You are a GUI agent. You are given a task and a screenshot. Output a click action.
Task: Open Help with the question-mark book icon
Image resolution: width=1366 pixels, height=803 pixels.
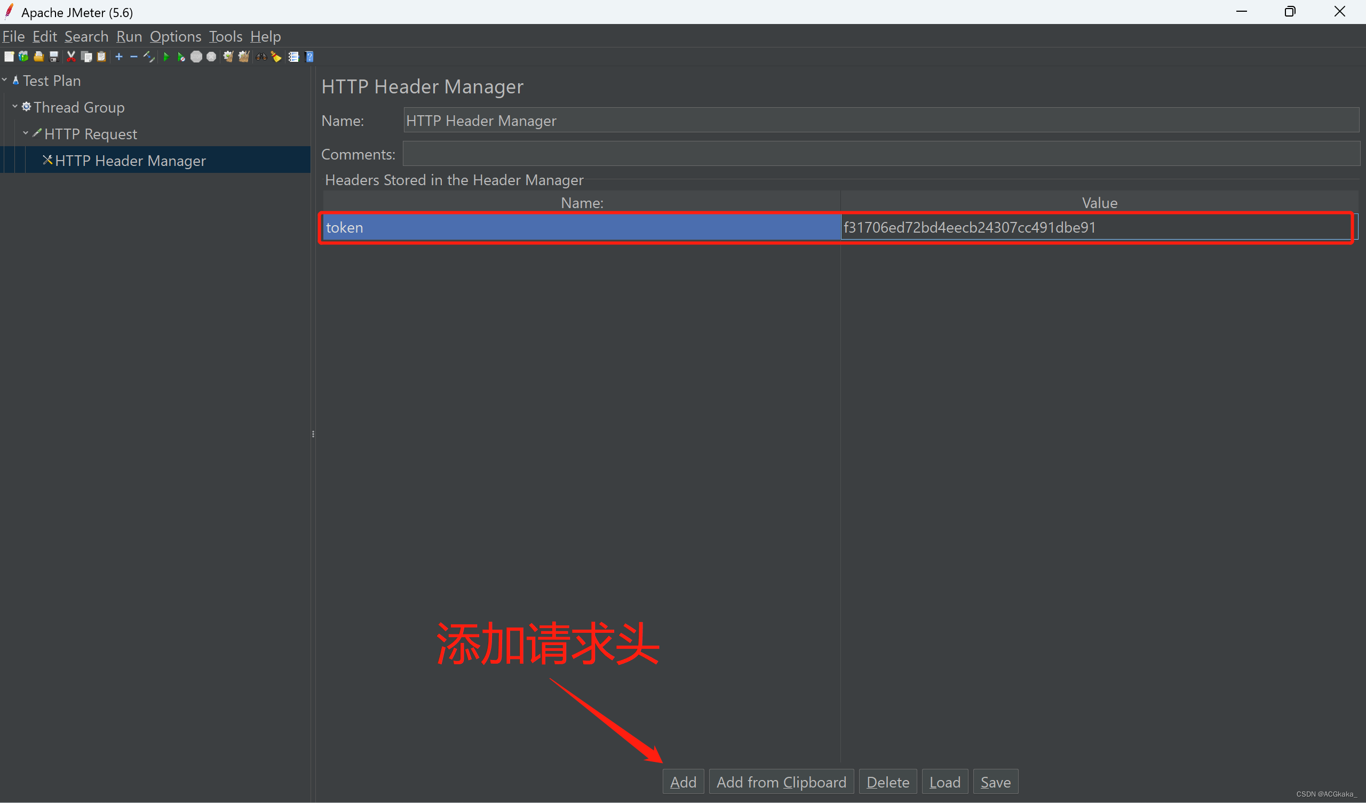click(309, 57)
